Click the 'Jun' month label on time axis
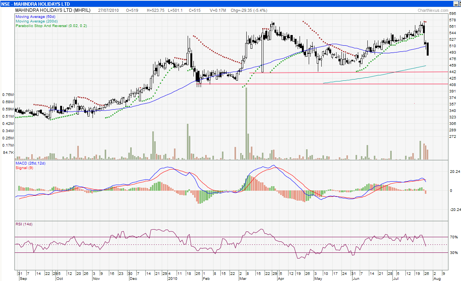This screenshot has height=281, width=461. click(356, 278)
